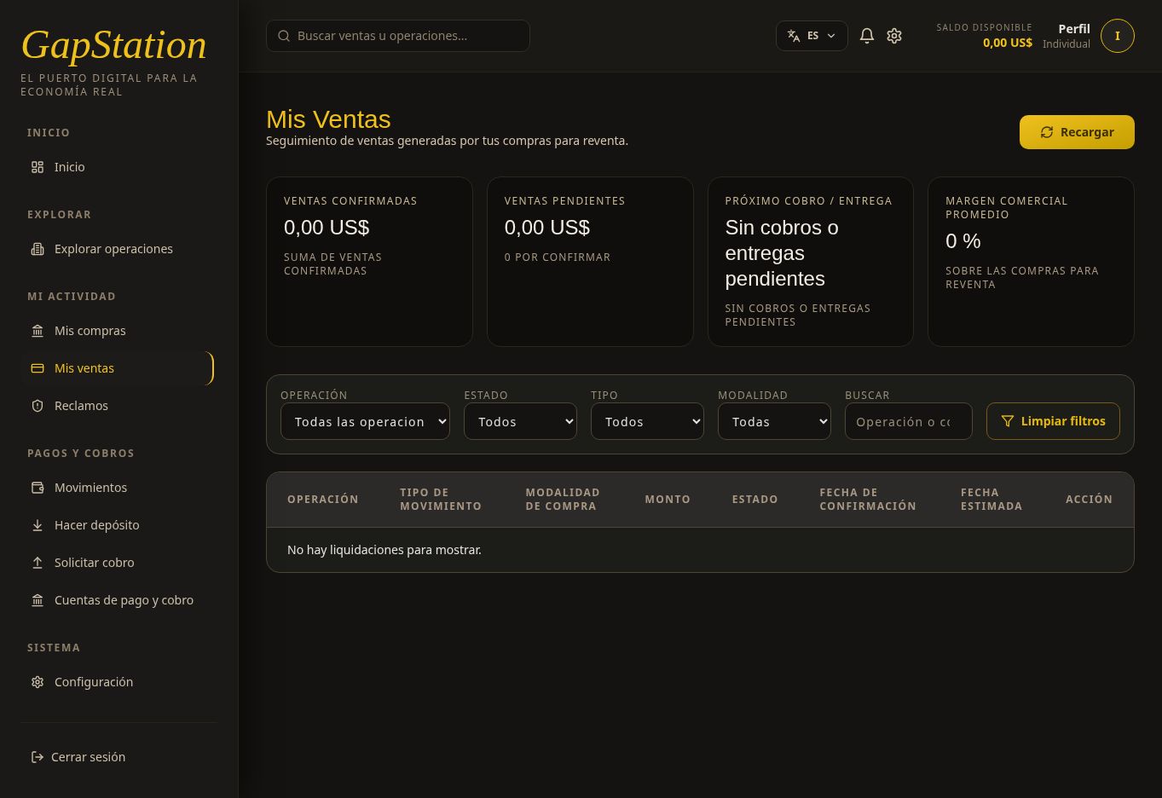Screen dimensions: 1162x798
Task: Focus the Buscar ventas u operaciones field
Action: pyautogui.click(x=398, y=36)
